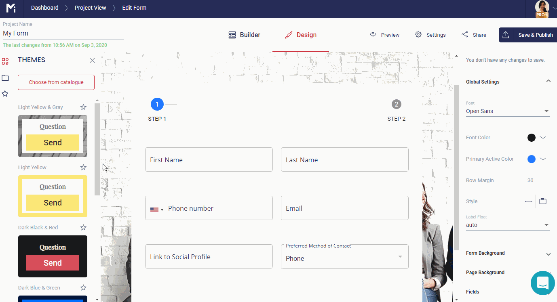Click the form canvas scroll up arrow
Image resolution: width=557 pixels, height=302 pixels.
(x=456, y=56)
